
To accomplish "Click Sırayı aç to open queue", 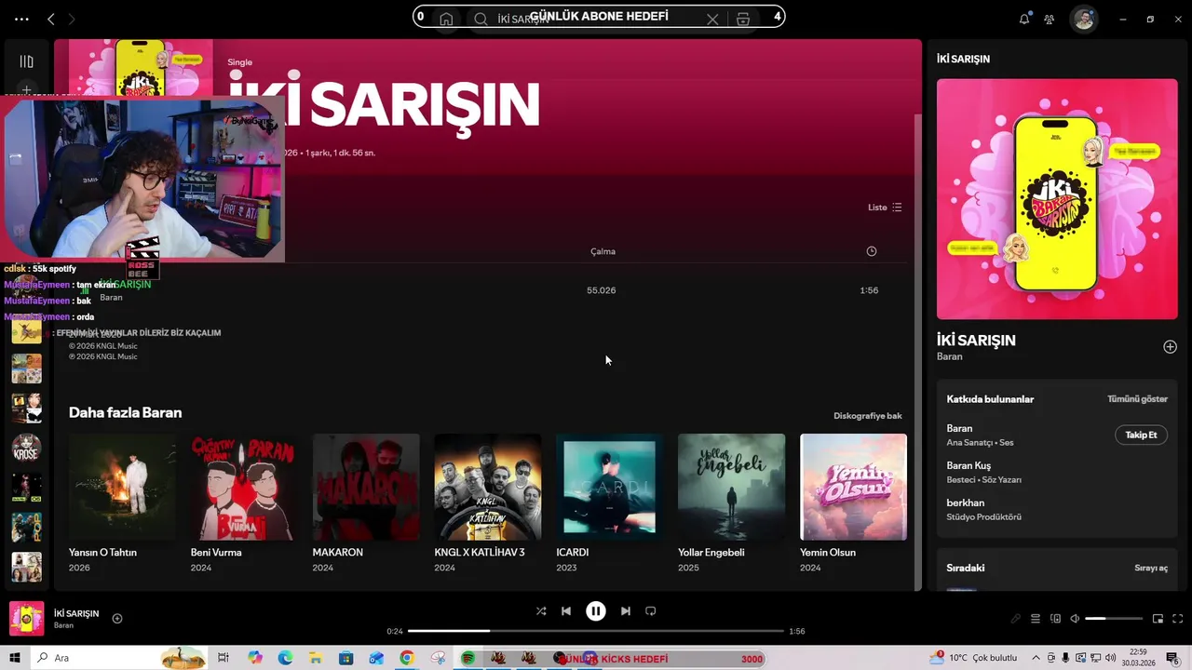I will click(1151, 568).
